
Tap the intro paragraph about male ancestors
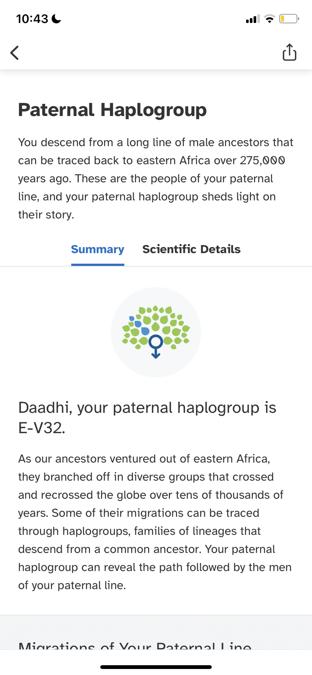tap(156, 178)
